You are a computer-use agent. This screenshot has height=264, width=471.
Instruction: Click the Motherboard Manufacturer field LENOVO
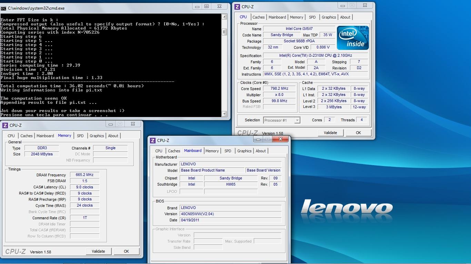[x=231, y=164]
